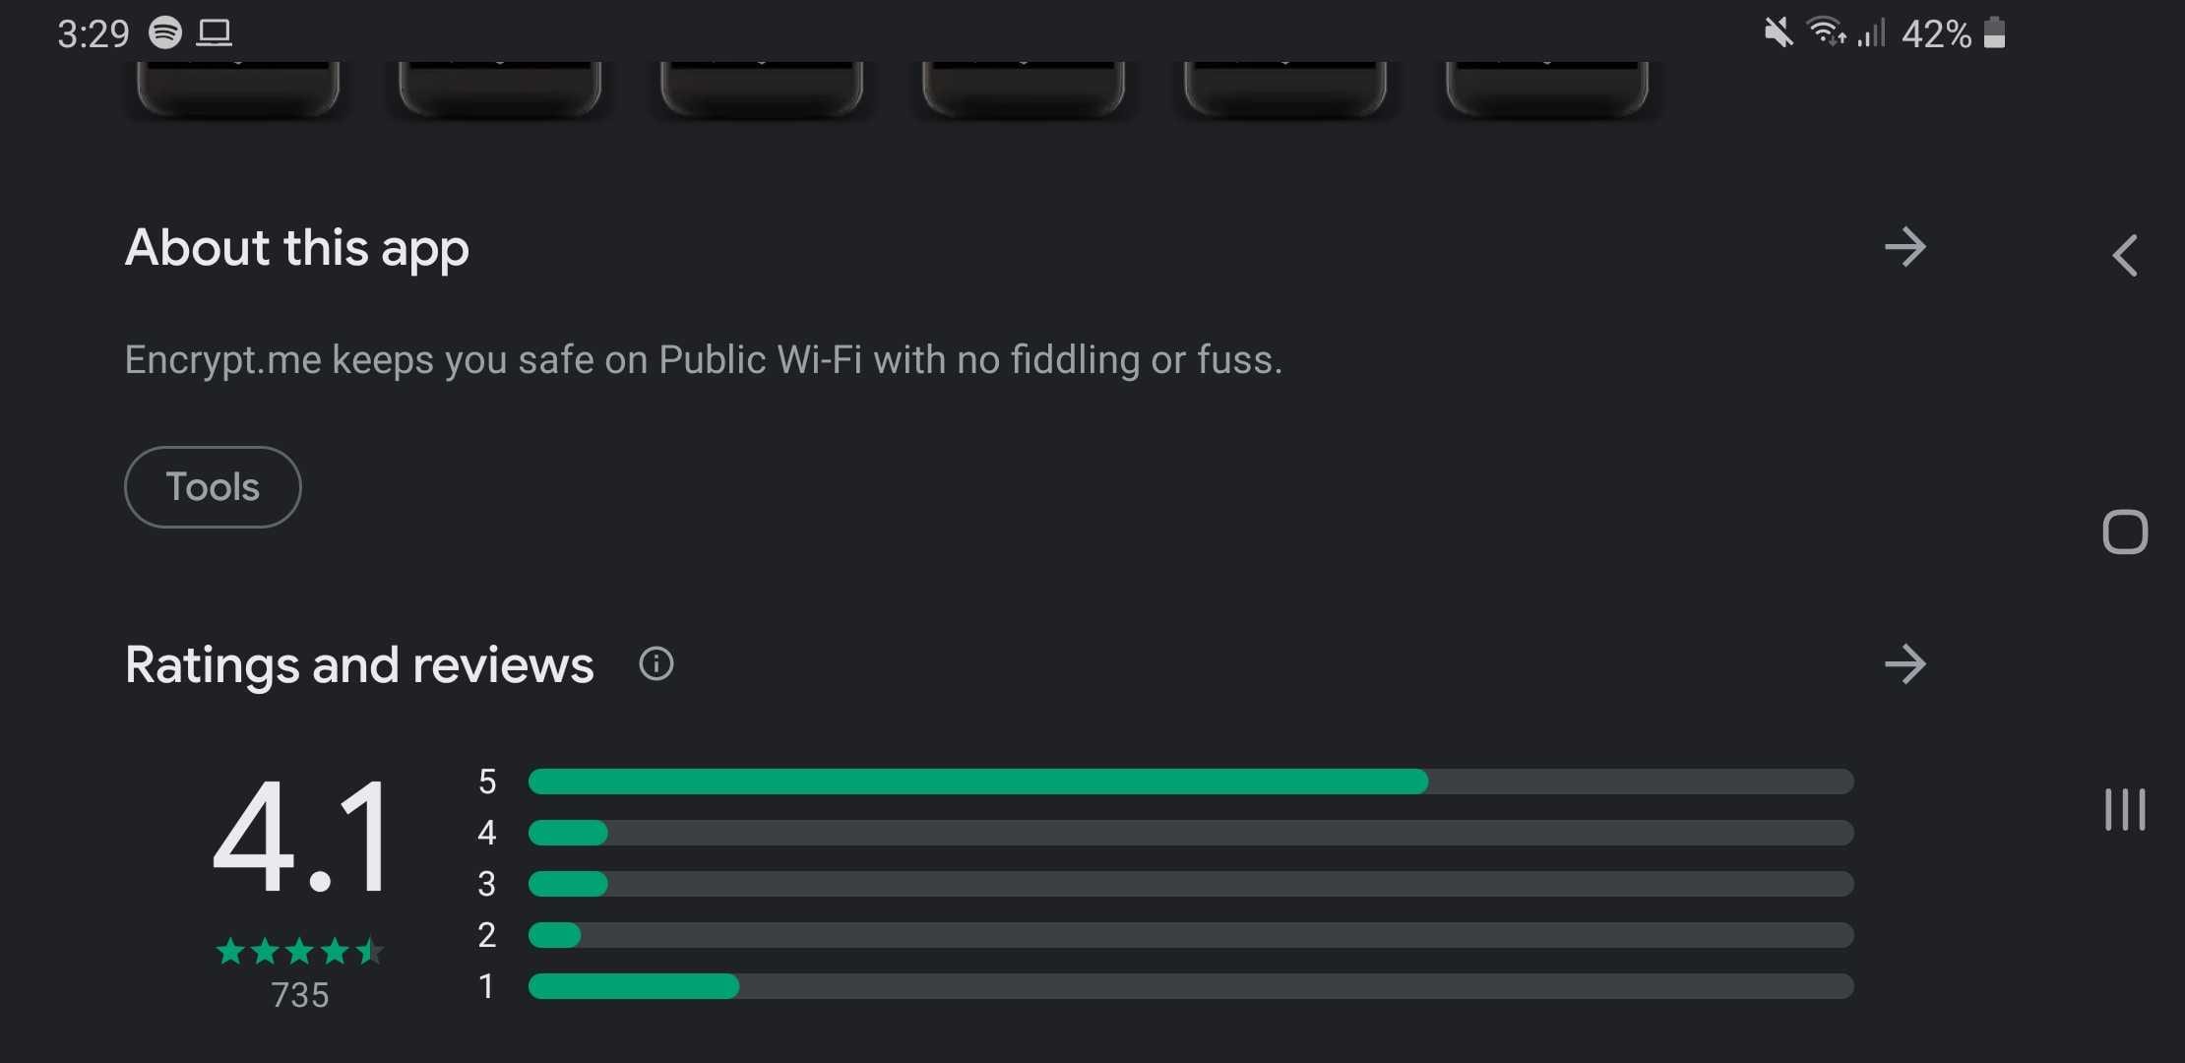Open the last app screenshot thumbnail
2185x1063 pixels.
click(1547, 91)
